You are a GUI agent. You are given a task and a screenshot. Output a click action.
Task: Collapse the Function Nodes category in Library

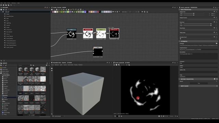point(1,75)
